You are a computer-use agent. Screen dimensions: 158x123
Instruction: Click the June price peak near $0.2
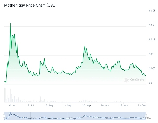coord(11,23)
